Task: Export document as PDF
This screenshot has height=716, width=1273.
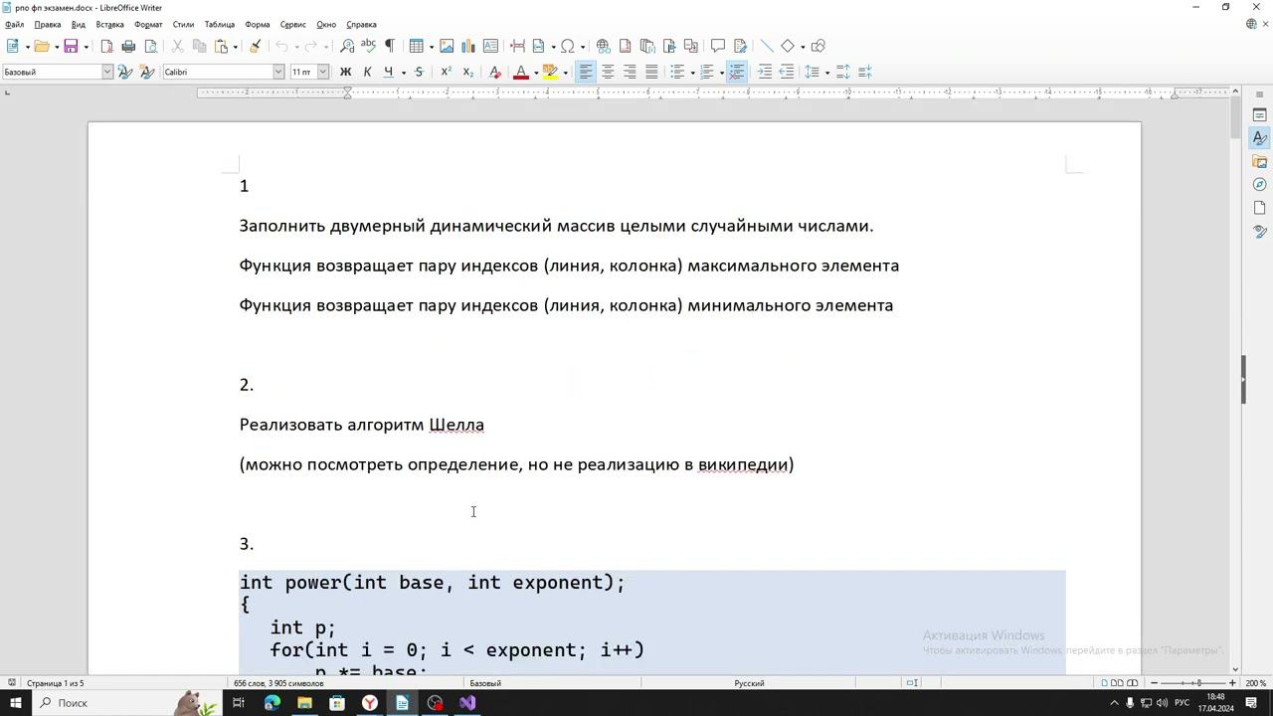Action: tap(107, 46)
